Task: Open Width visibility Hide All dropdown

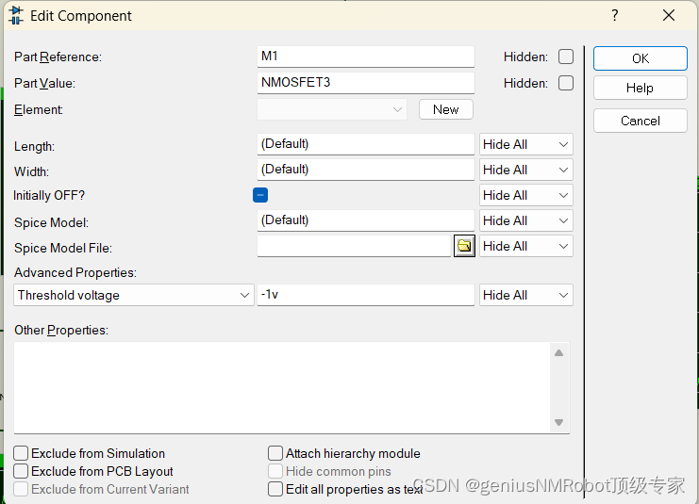Action: tap(526, 170)
